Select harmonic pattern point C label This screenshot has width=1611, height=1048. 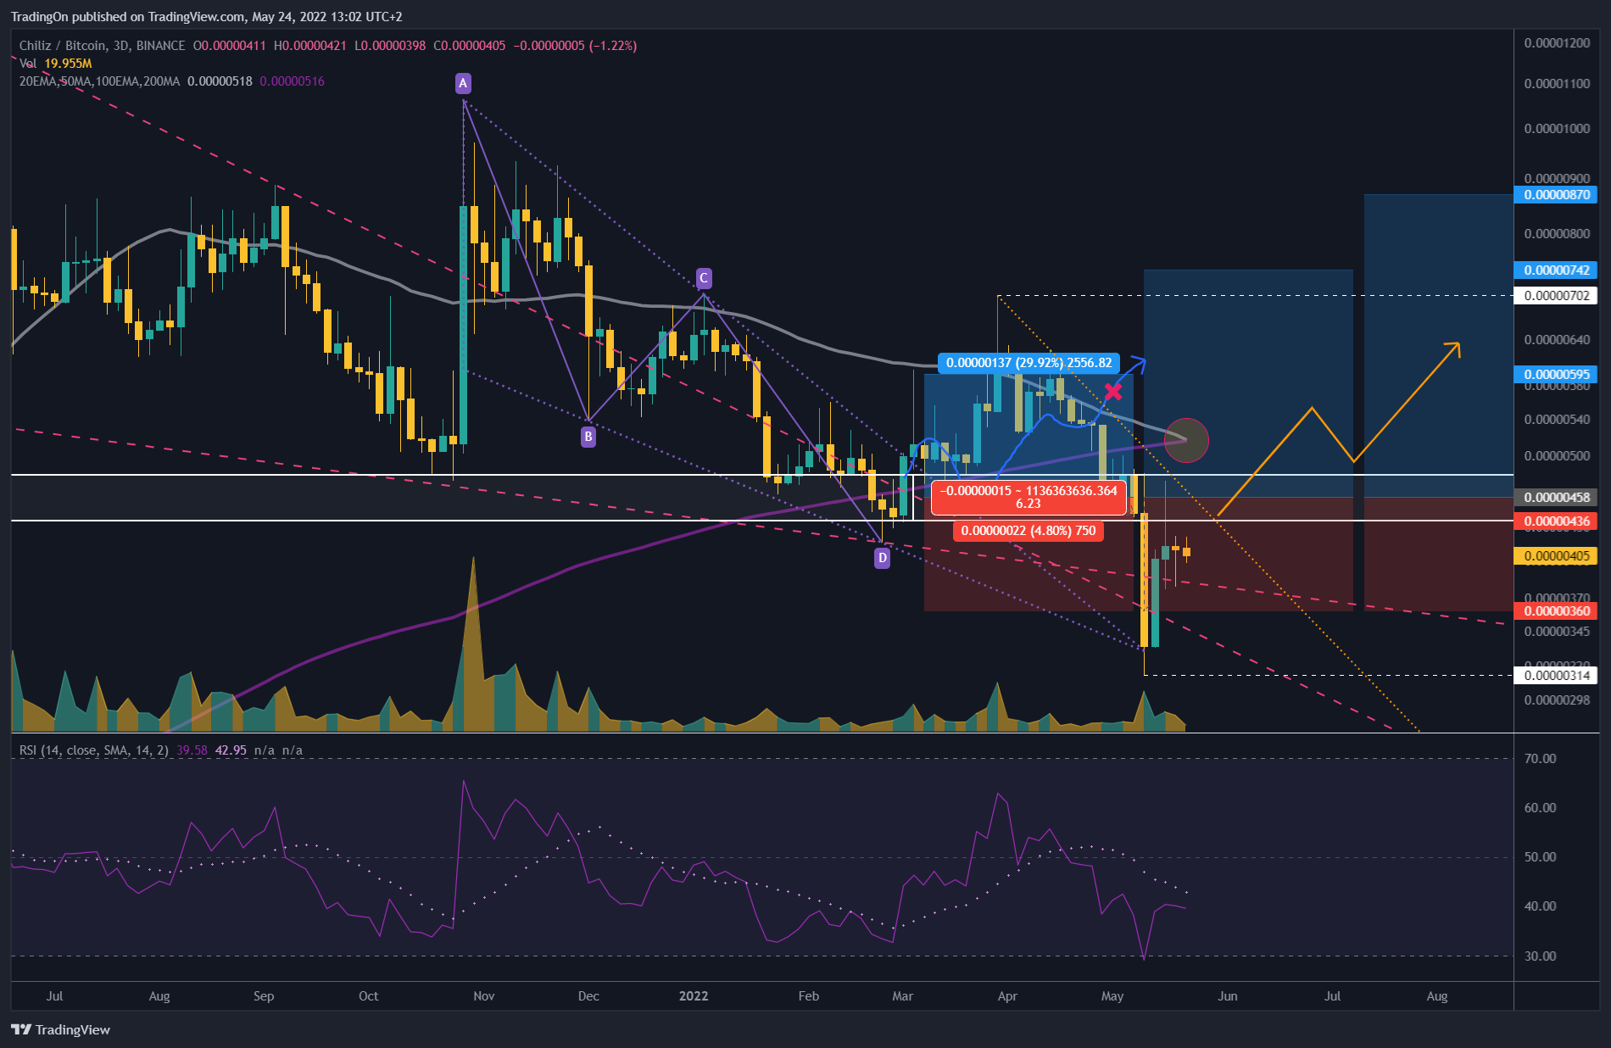pos(703,278)
